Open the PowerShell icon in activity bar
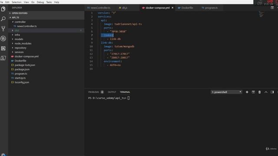This screenshot has width=278, height=156. 3,58
